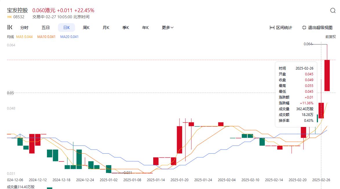The height and width of the screenshot is (189, 340).
Task: Click 换手率 0.43% row in tooltip
Action: click(296, 120)
